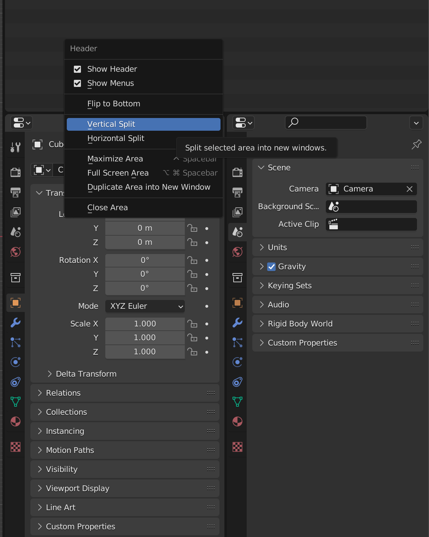
Task: Expand the Units panel
Action: 338,248
